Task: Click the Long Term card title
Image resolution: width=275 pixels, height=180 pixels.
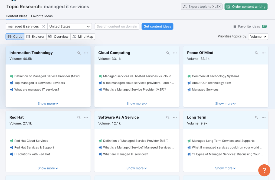Action: click(x=197, y=117)
